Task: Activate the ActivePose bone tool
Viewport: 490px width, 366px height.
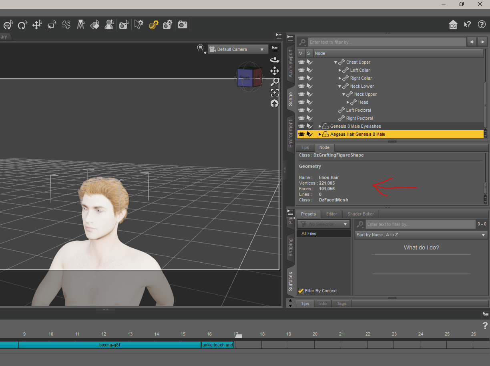Action: (66, 25)
